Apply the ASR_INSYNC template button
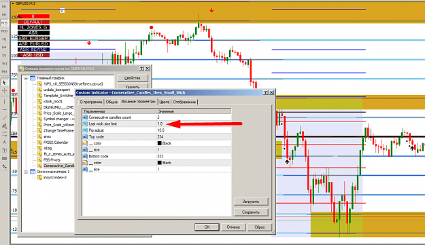The image size is (425, 245). pos(33,50)
